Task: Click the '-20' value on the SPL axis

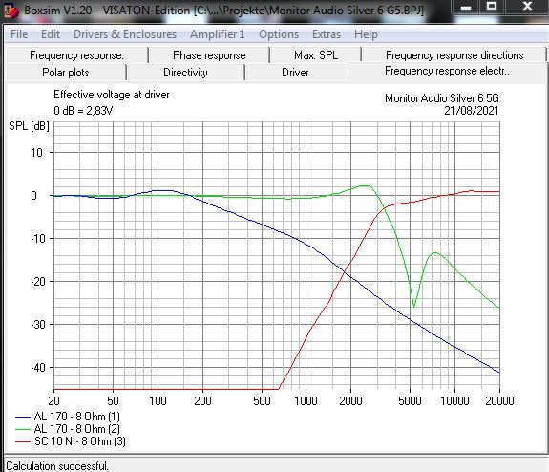Action: point(38,282)
